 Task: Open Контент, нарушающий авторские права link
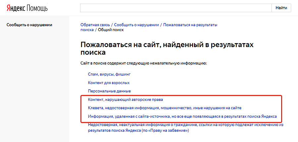coord(125,99)
